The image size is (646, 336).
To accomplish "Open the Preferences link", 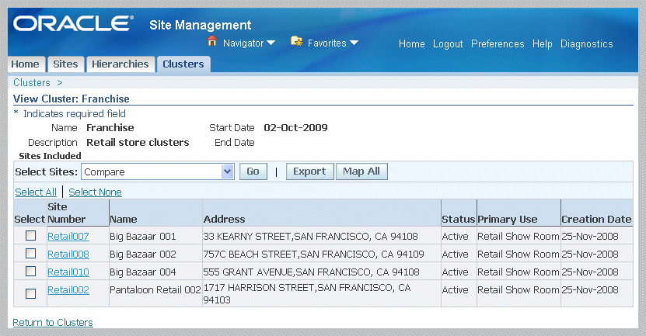I will coord(498,43).
